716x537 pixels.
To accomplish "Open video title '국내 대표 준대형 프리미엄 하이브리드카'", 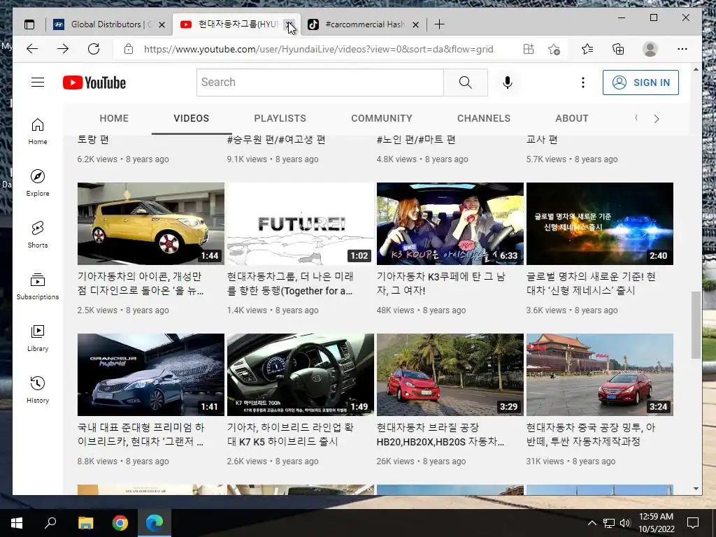I will click(x=141, y=435).
